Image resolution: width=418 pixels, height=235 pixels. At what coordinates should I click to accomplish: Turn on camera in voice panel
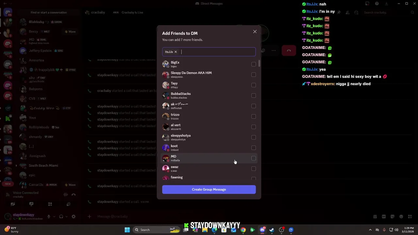(x=13, y=204)
